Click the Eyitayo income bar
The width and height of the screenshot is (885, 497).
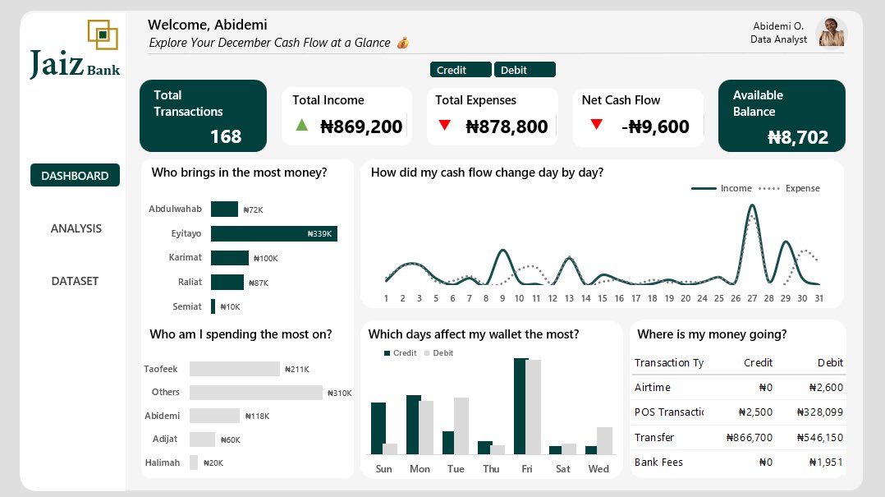point(273,233)
